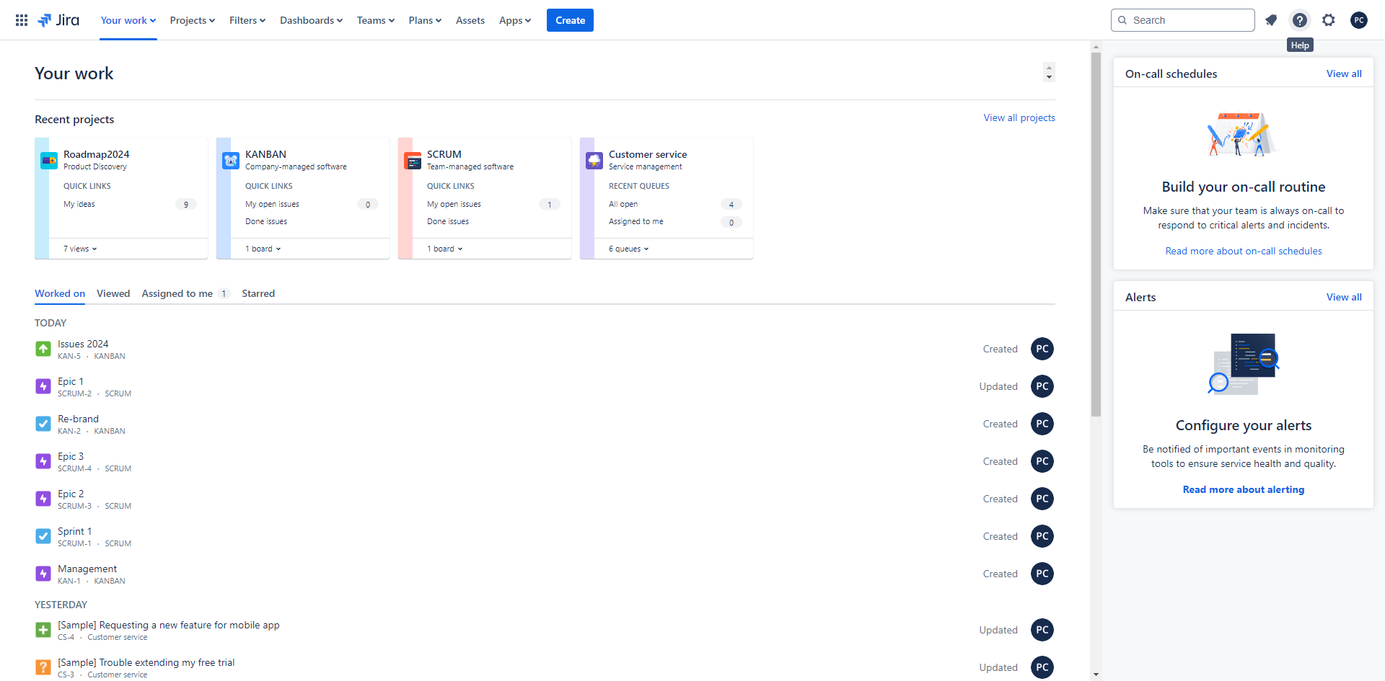The width and height of the screenshot is (1385, 681).
Task: Switch to the Assigned to me tab
Action: point(177,293)
